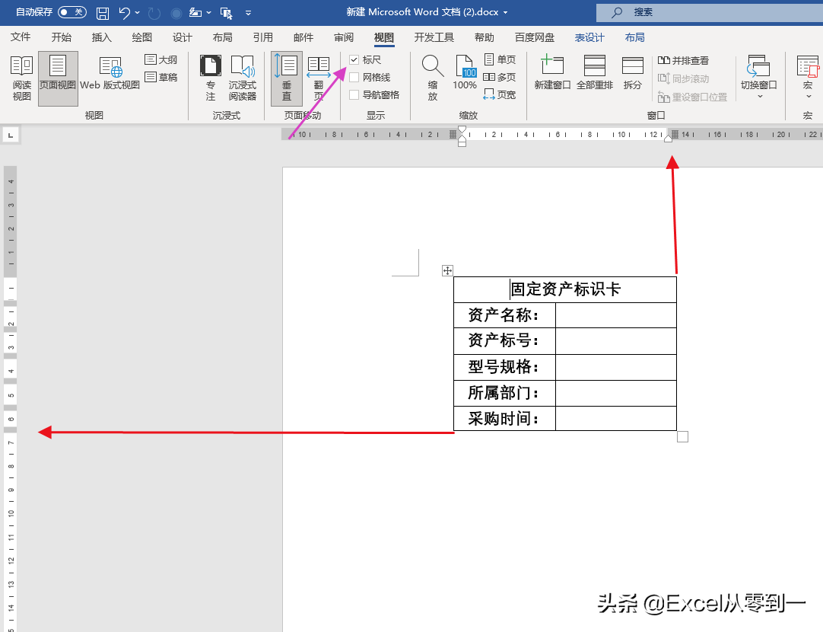Open the table 布局 layout tab after 表设计
823x632 pixels.
pos(634,37)
